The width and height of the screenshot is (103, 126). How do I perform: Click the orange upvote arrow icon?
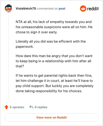tap(6, 107)
